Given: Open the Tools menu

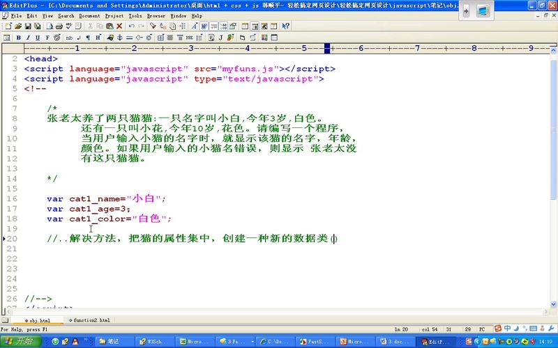Looking at the screenshot, I should click(135, 16).
